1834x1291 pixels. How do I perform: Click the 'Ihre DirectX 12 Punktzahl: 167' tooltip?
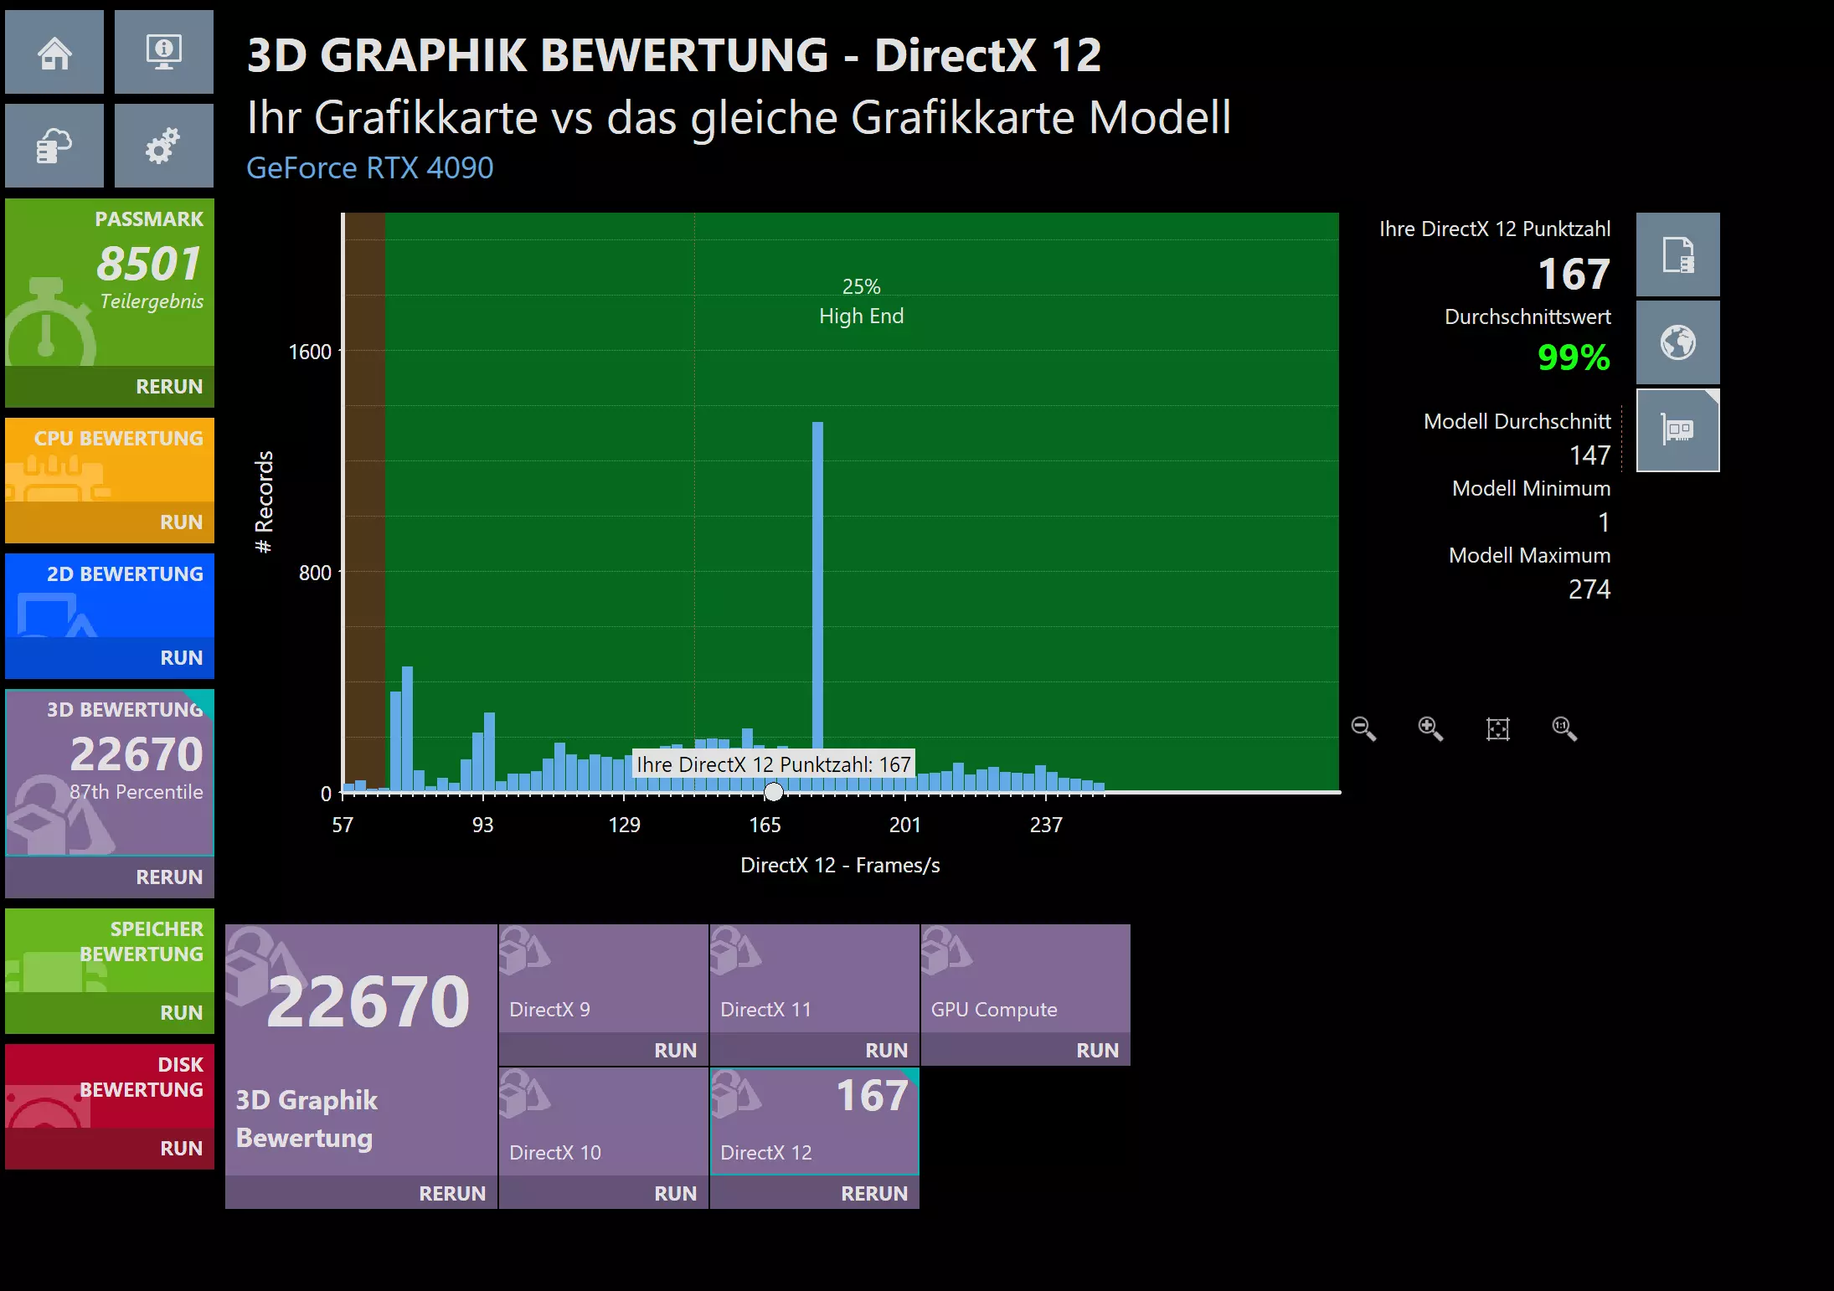pyautogui.click(x=773, y=764)
